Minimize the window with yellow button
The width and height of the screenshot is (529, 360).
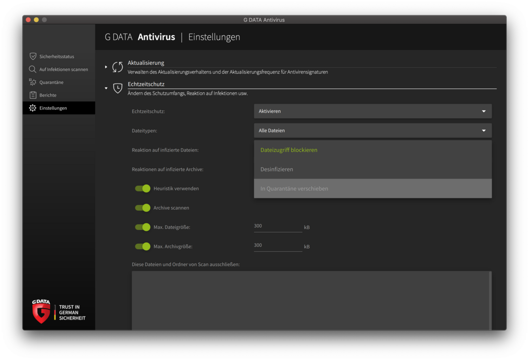pyautogui.click(x=37, y=20)
